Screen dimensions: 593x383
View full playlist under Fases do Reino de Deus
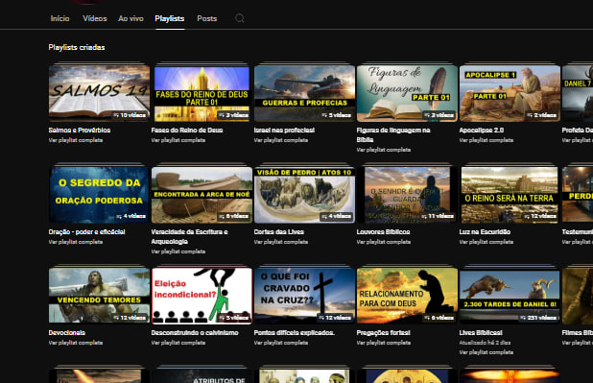(178, 140)
